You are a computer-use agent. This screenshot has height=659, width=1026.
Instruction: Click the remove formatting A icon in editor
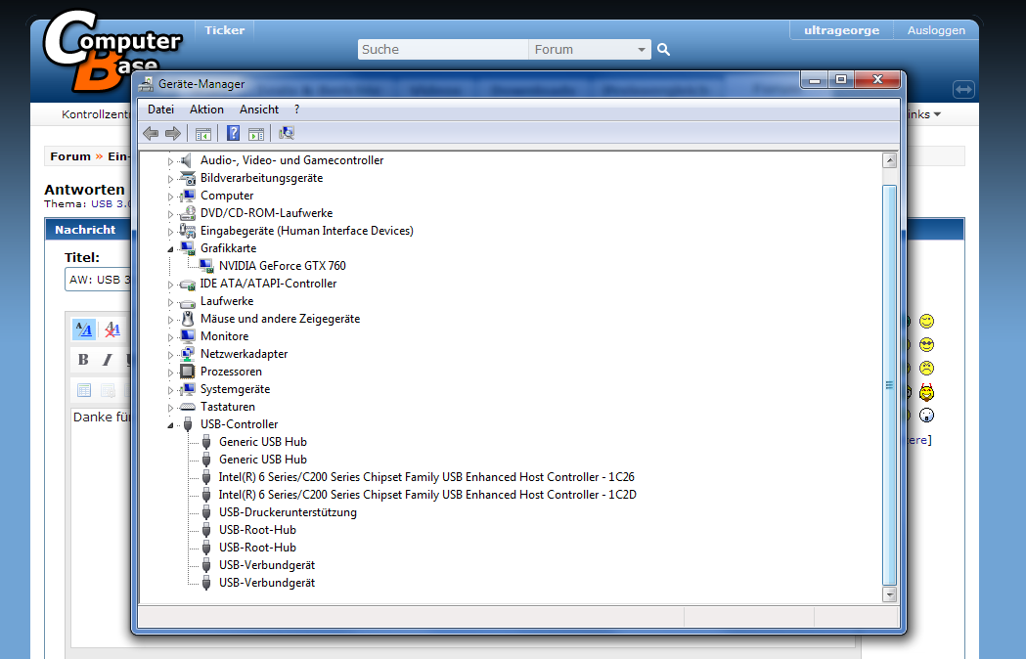click(x=112, y=329)
